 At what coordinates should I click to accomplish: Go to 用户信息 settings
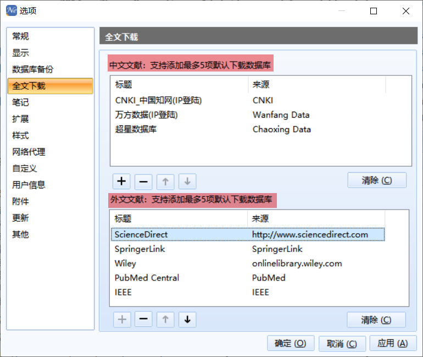pyautogui.click(x=50, y=185)
